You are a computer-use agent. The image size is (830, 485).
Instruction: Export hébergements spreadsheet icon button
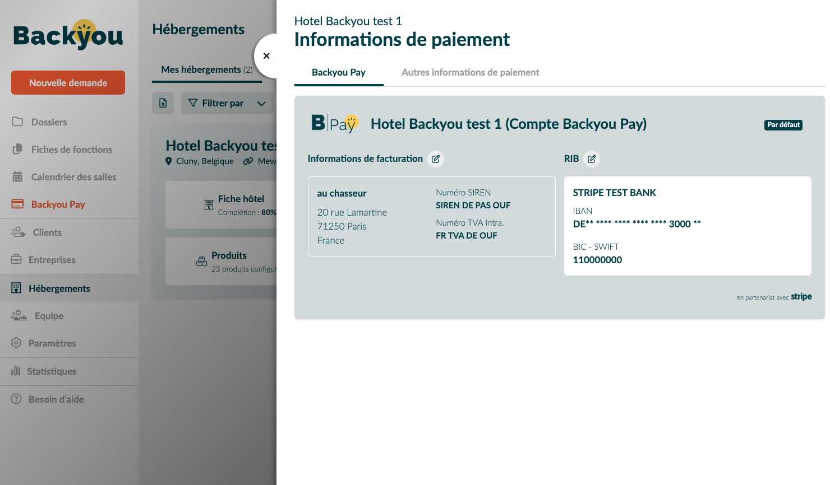pyautogui.click(x=163, y=103)
